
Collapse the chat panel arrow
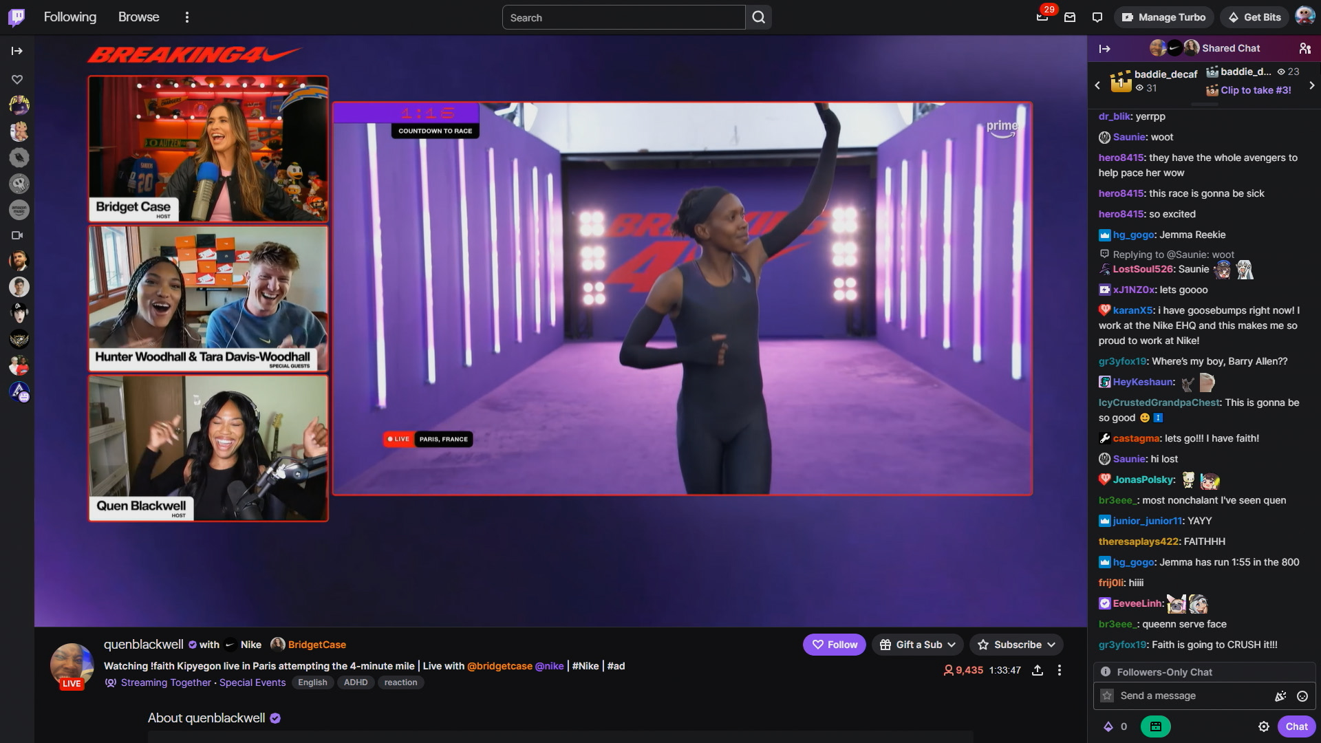click(1104, 48)
